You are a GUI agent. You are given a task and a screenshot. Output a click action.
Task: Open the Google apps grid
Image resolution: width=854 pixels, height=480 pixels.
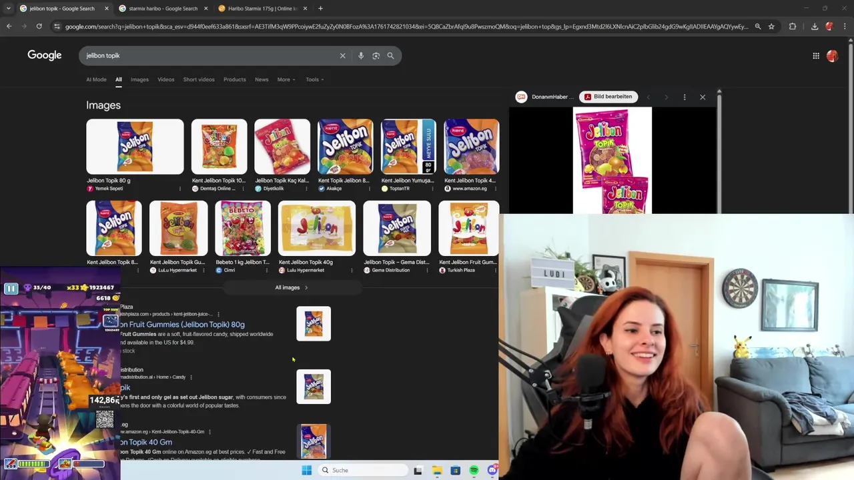coord(816,56)
